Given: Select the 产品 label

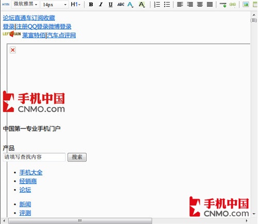Looking at the screenshot, I should point(9,148).
